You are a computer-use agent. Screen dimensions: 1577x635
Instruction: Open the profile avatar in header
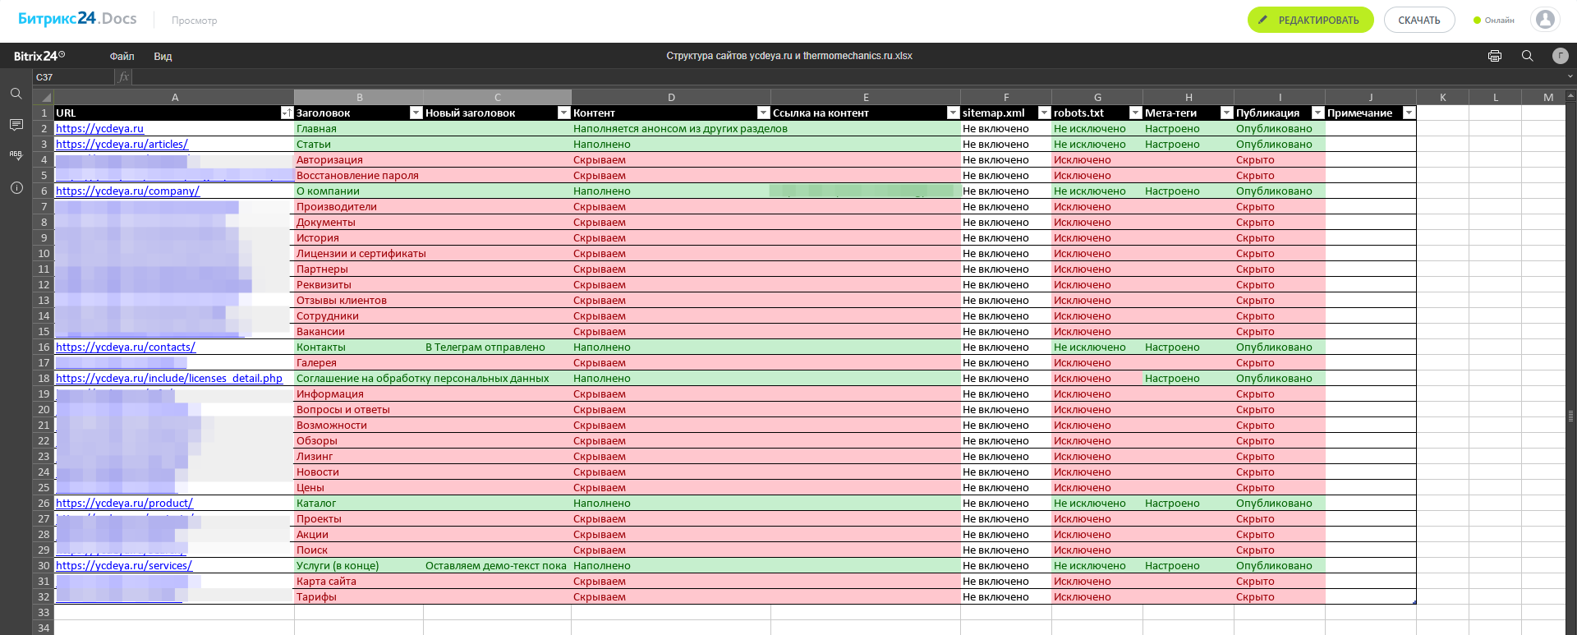1544,20
